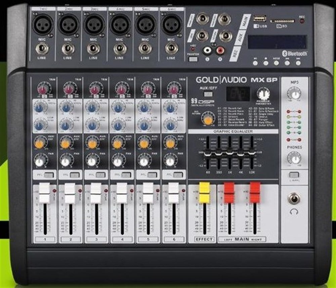Toggle the switch below the PHONES knob
Screen dimensions: 336x288
click(294, 175)
